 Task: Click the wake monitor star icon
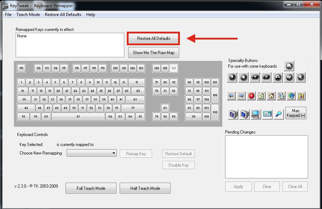[244, 114]
